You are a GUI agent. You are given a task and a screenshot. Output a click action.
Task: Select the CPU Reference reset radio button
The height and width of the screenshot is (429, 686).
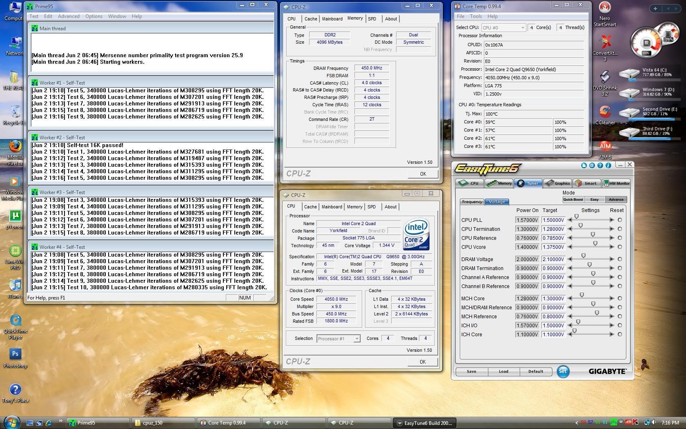point(620,238)
